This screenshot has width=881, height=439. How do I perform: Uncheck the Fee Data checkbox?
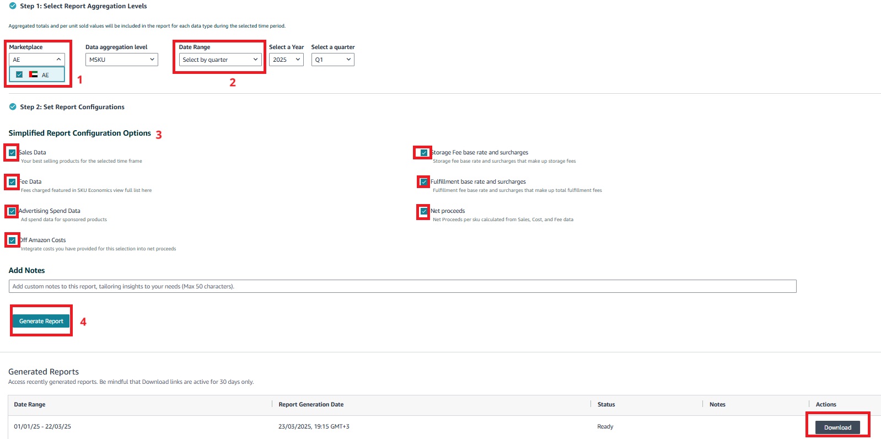click(x=12, y=182)
